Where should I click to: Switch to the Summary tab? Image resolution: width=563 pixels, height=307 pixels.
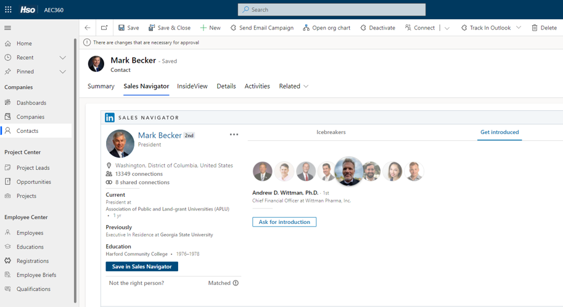pos(101,86)
